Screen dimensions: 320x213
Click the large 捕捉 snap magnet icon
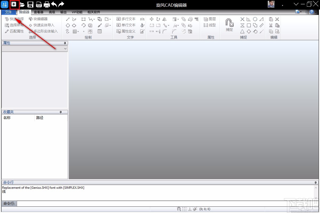229,23
